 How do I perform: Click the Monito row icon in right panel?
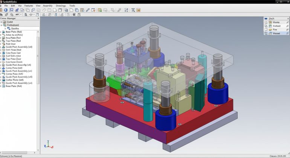[x=270, y=22]
